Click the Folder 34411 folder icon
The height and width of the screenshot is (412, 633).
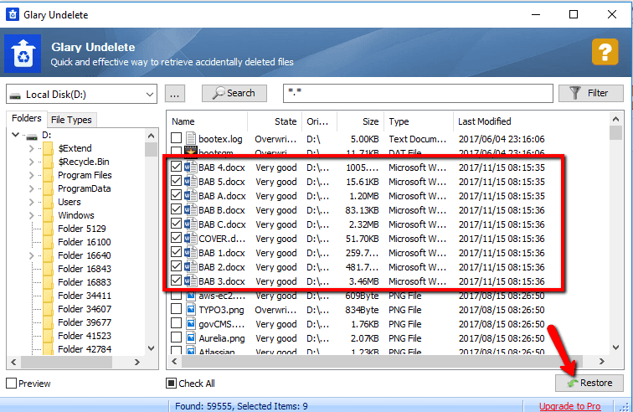coord(48,296)
